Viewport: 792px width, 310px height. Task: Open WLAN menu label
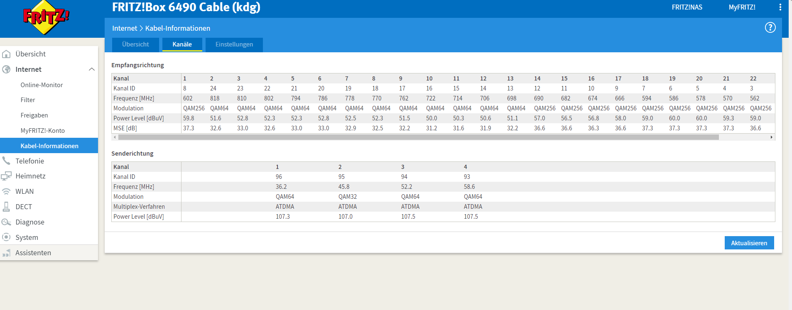coord(25,191)
